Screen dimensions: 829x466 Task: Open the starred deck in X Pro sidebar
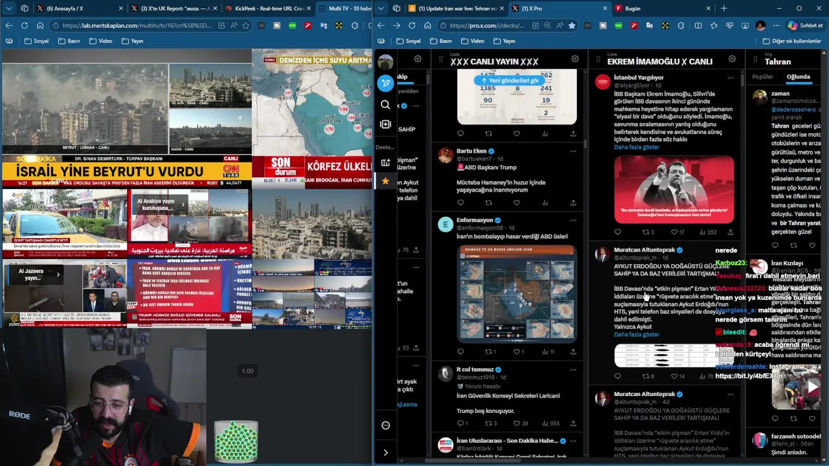[x=385, y=181]
